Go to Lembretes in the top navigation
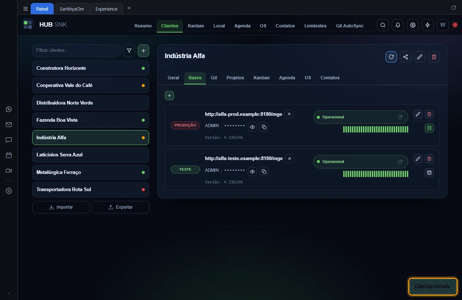The width and height of the screenshot is (462, 300). point(315,26)
